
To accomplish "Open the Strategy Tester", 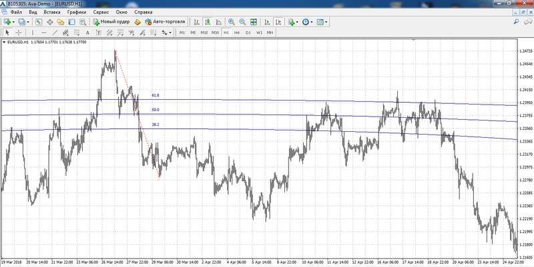I will 83,22.
